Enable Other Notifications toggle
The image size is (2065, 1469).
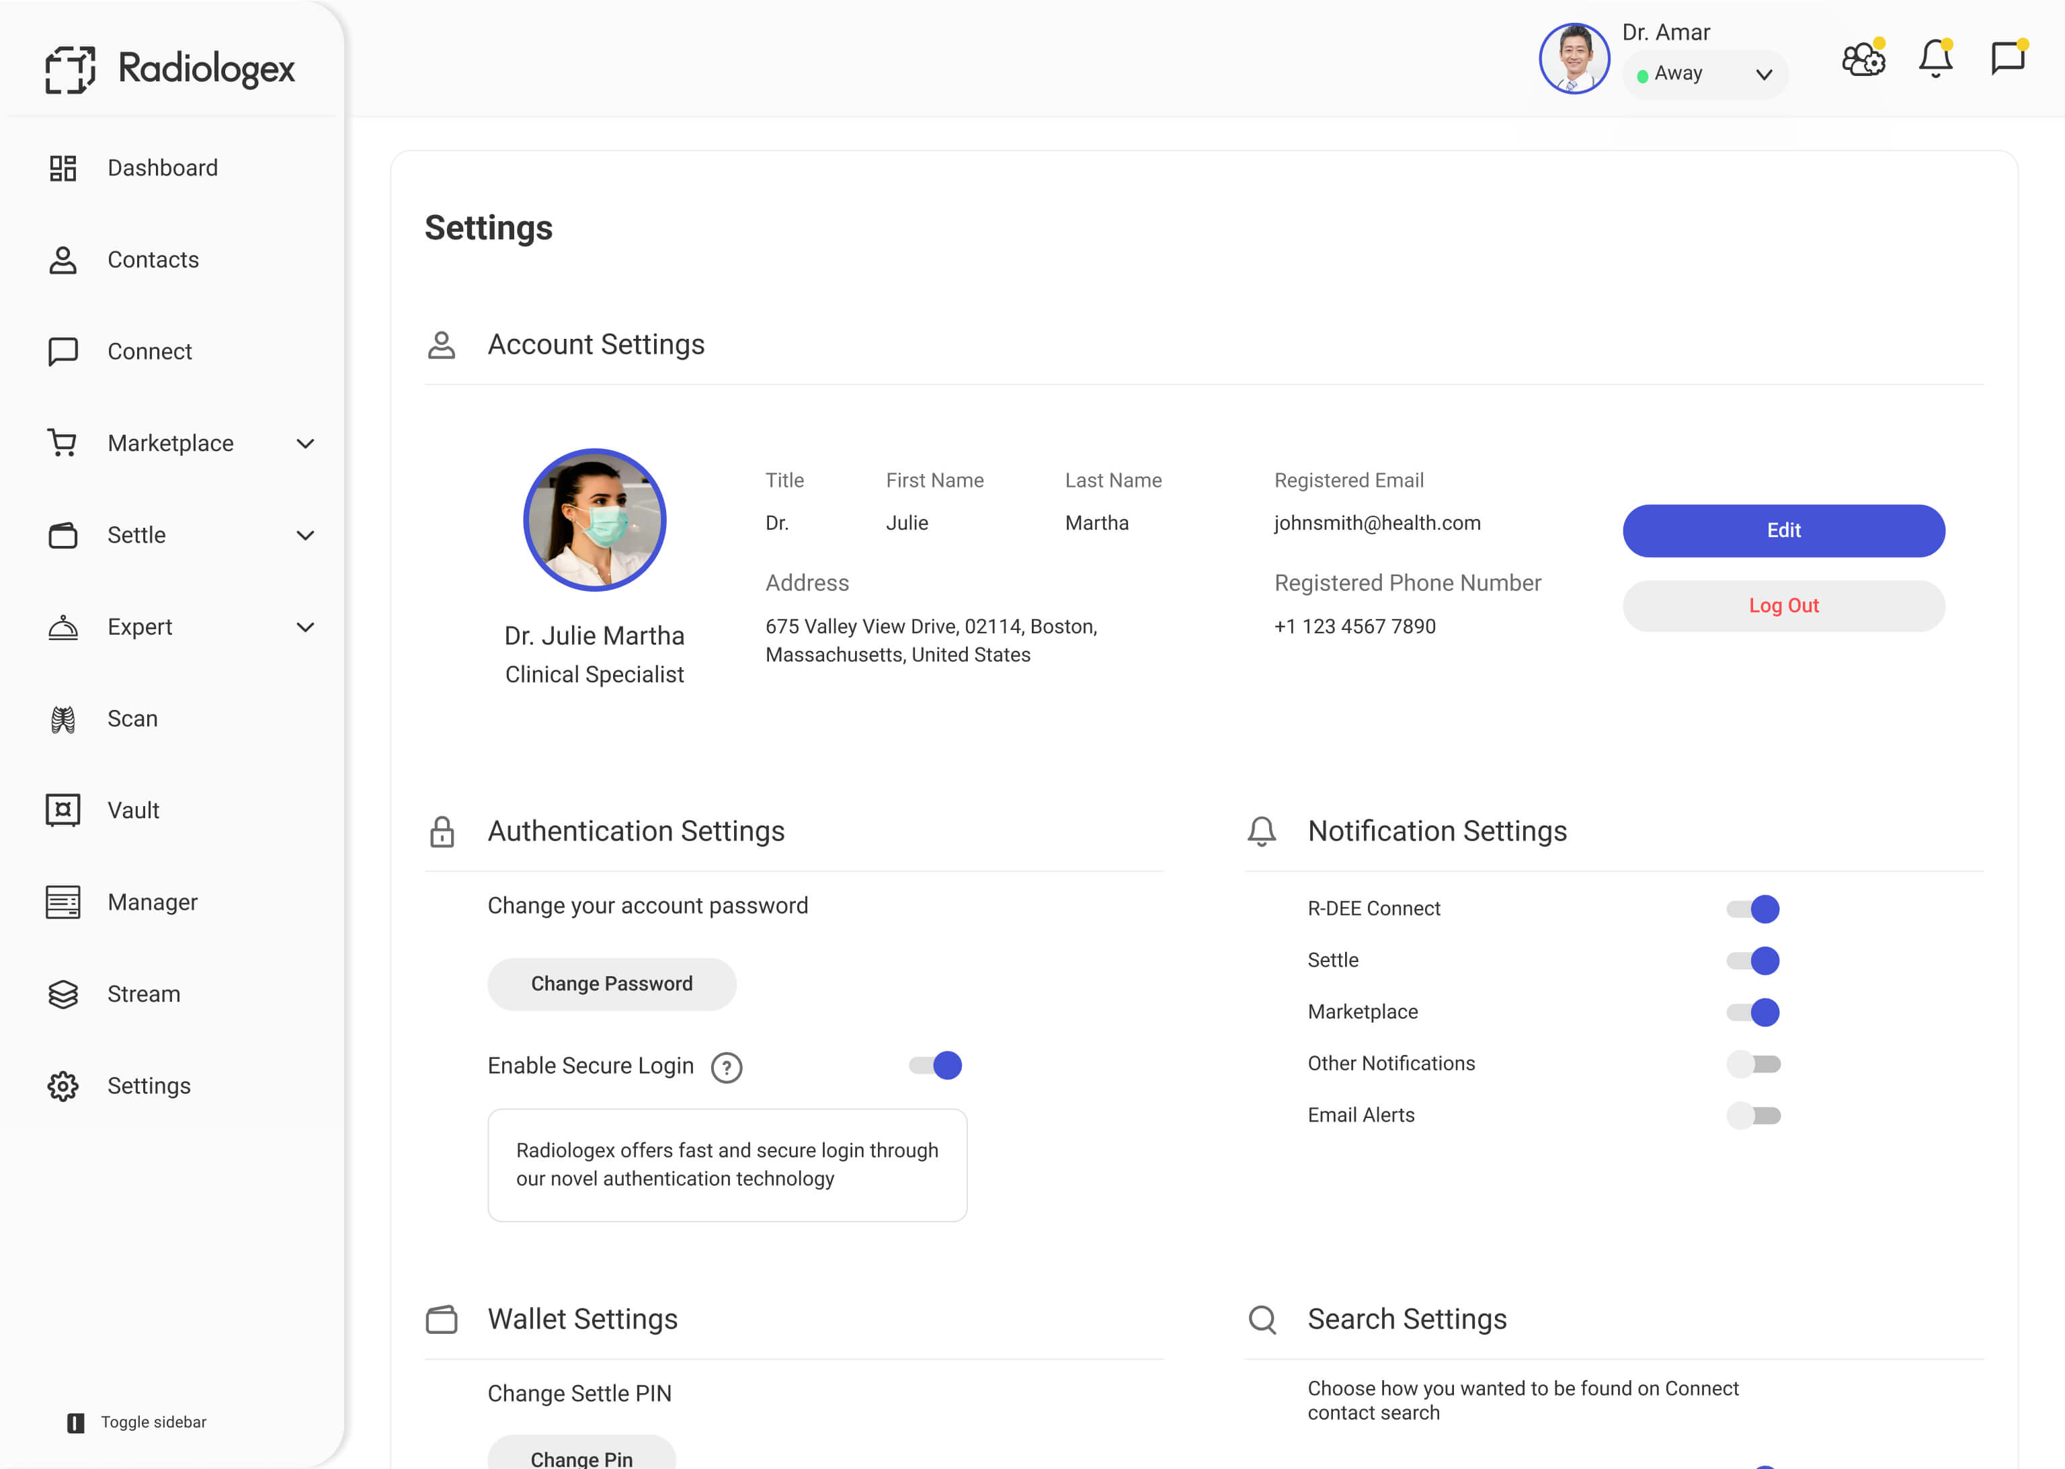(1752, 1064)
